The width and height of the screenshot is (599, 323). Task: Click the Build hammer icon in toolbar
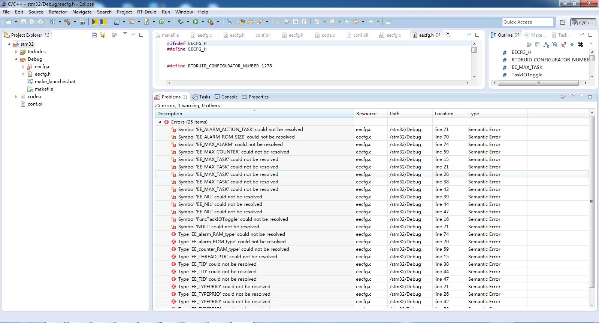click(67, 22)
